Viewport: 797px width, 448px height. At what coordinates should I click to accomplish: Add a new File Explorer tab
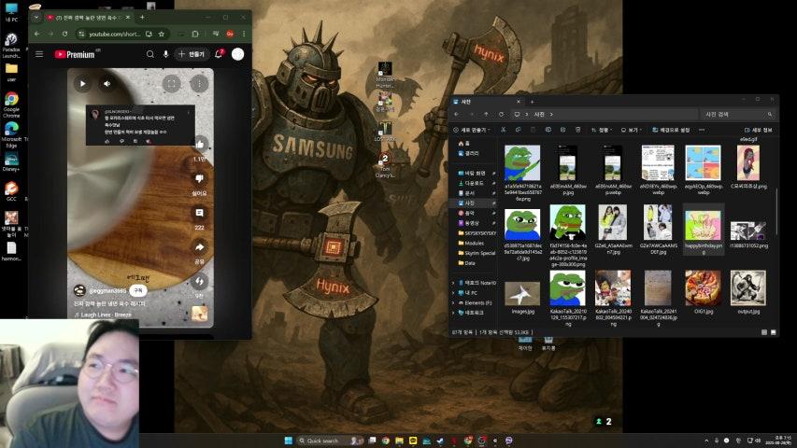click(532, 102)
